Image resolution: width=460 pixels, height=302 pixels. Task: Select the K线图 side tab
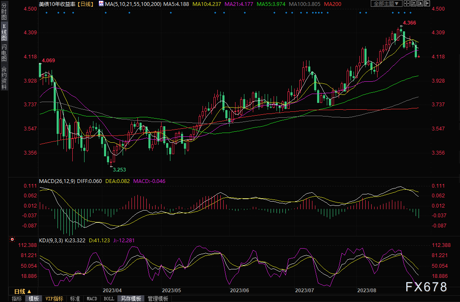click(4, 32)
